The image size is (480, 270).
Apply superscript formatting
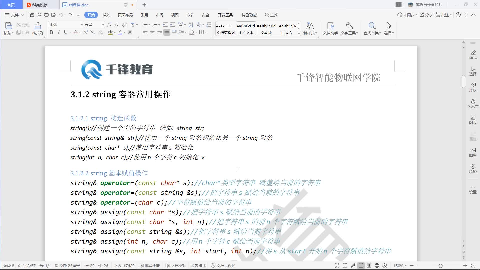tap(85, 32)
